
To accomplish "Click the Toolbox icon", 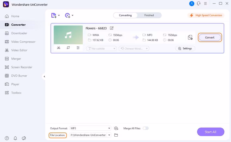I will (7, 93).
